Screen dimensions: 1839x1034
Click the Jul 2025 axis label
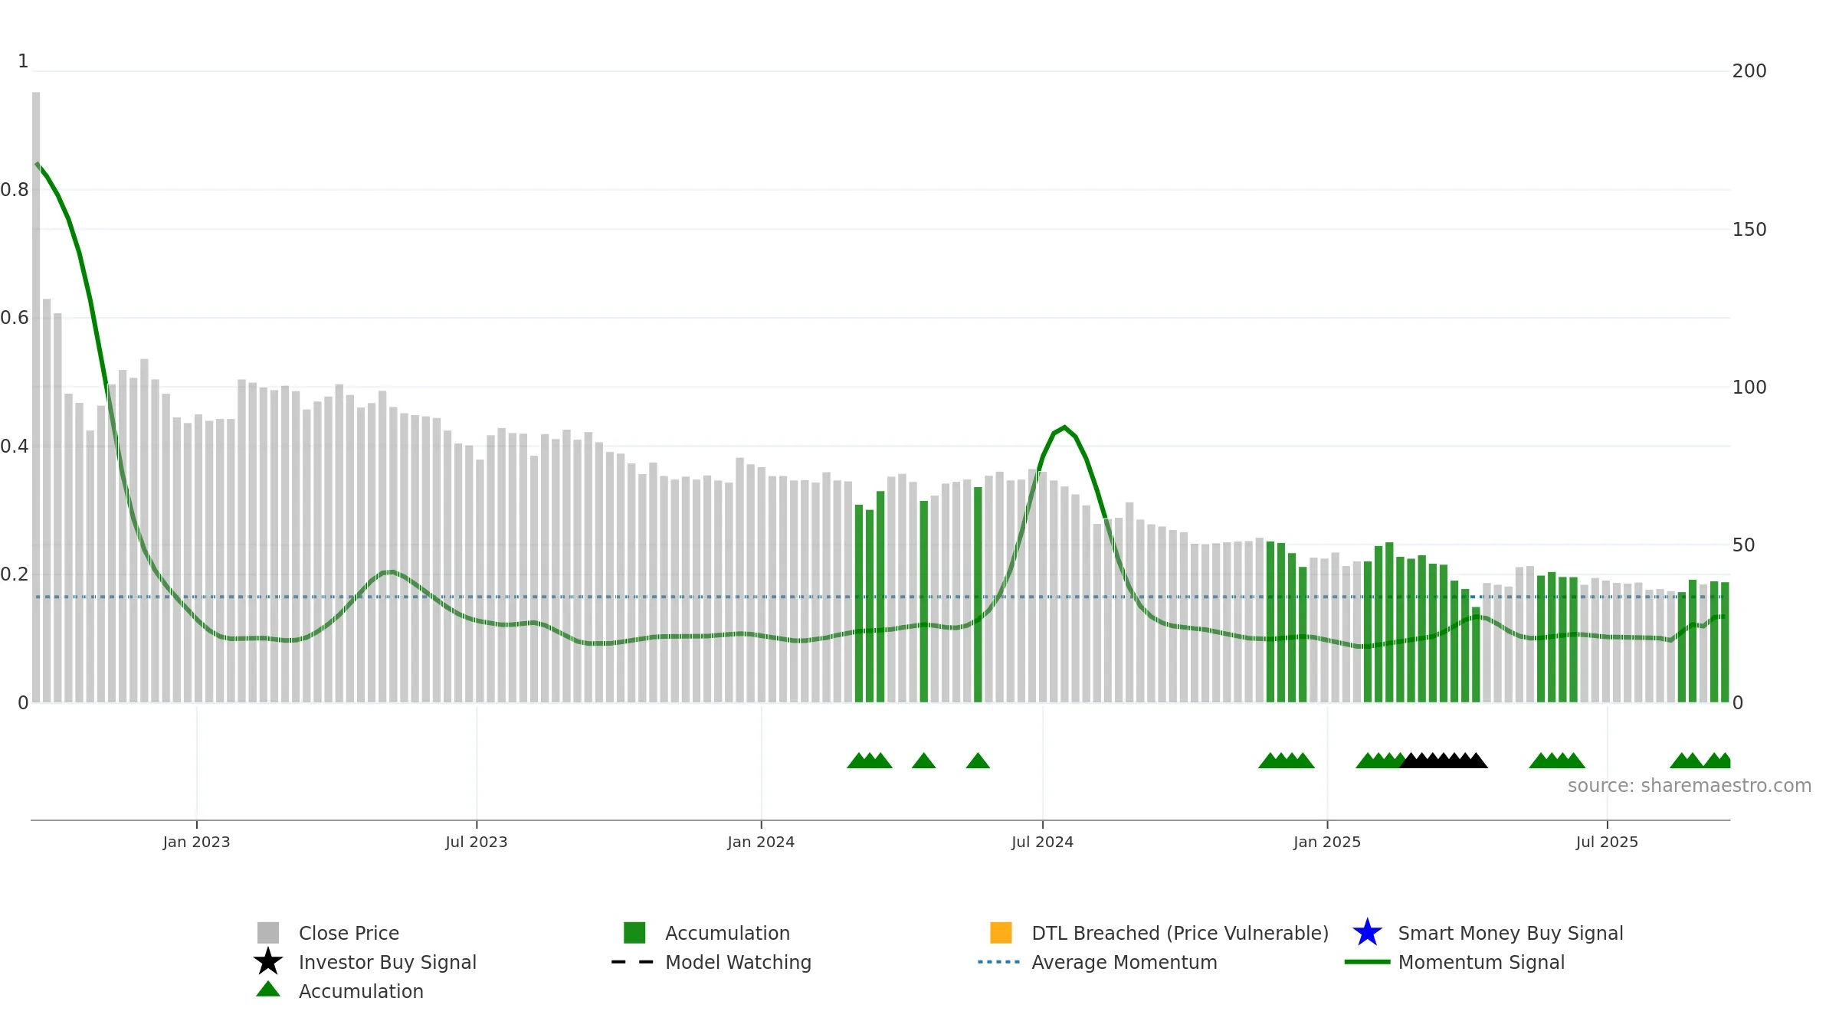coord(1607,842)
